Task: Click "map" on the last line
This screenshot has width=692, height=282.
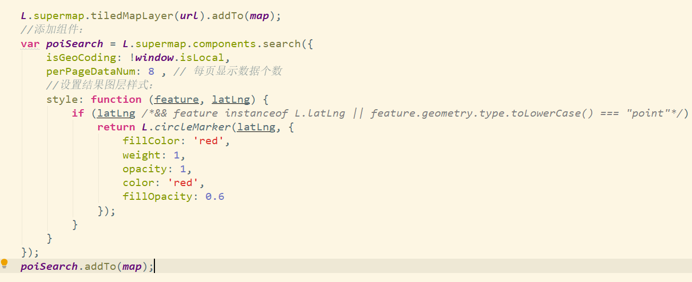Action: 132,266
